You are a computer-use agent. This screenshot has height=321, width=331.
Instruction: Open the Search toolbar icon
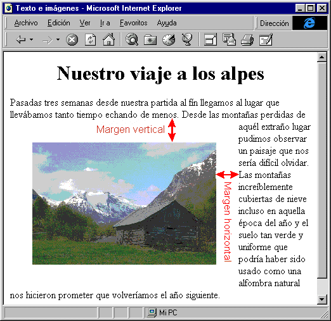tap(132, 39)
